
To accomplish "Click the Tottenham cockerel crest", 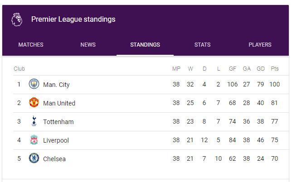I will coord(34,121).
